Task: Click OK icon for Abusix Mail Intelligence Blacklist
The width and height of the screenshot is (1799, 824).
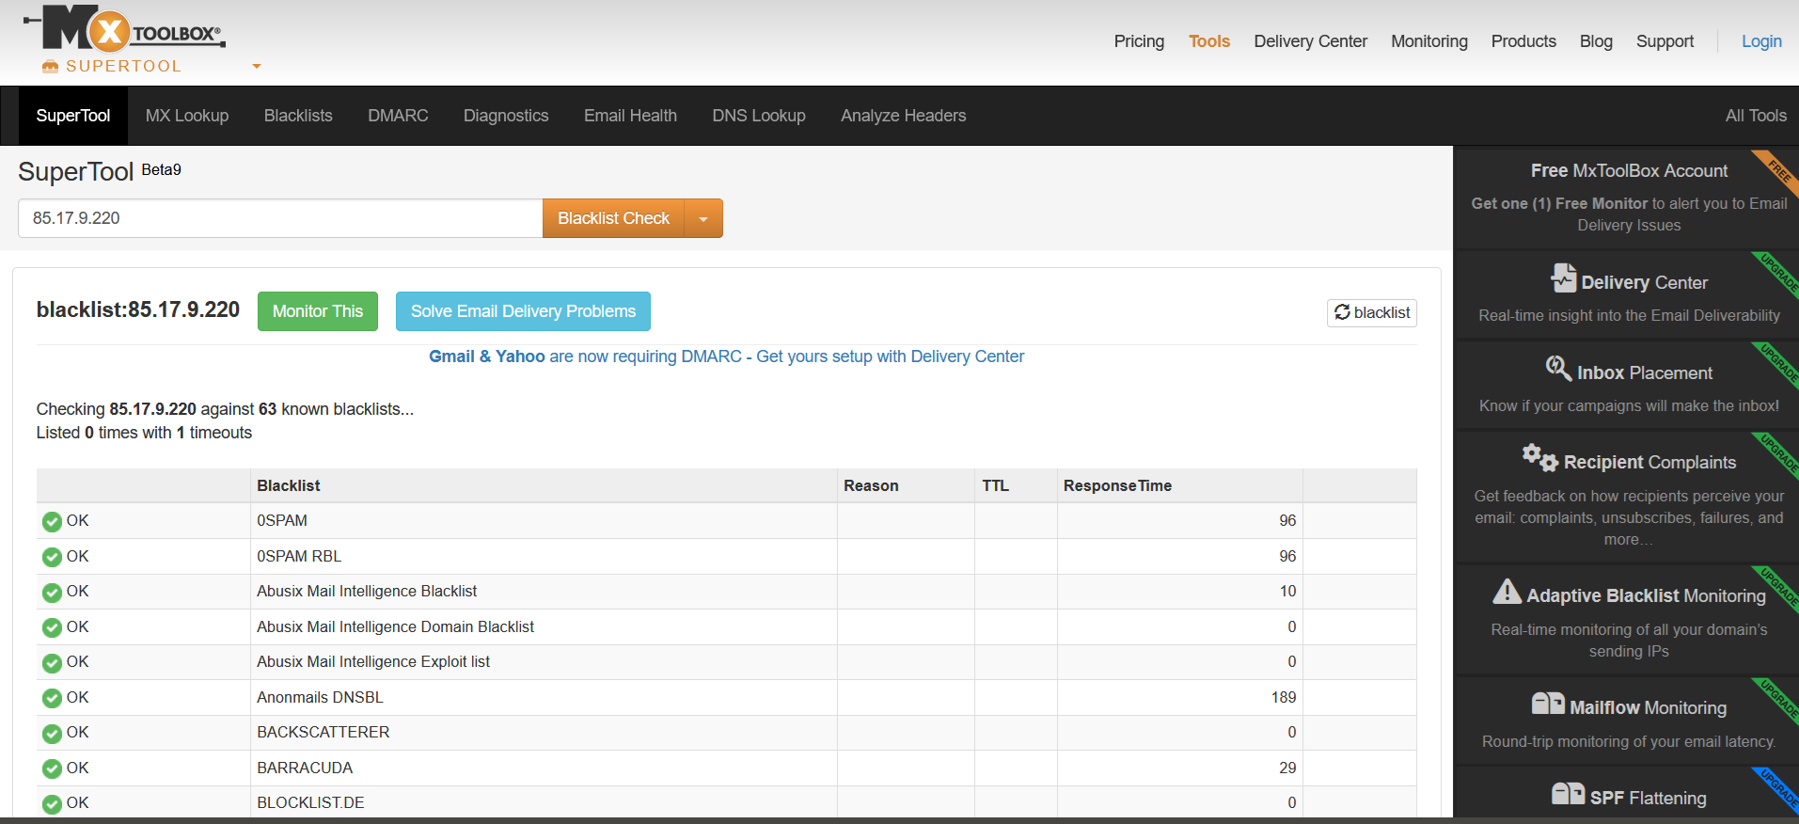Action: 52,592
